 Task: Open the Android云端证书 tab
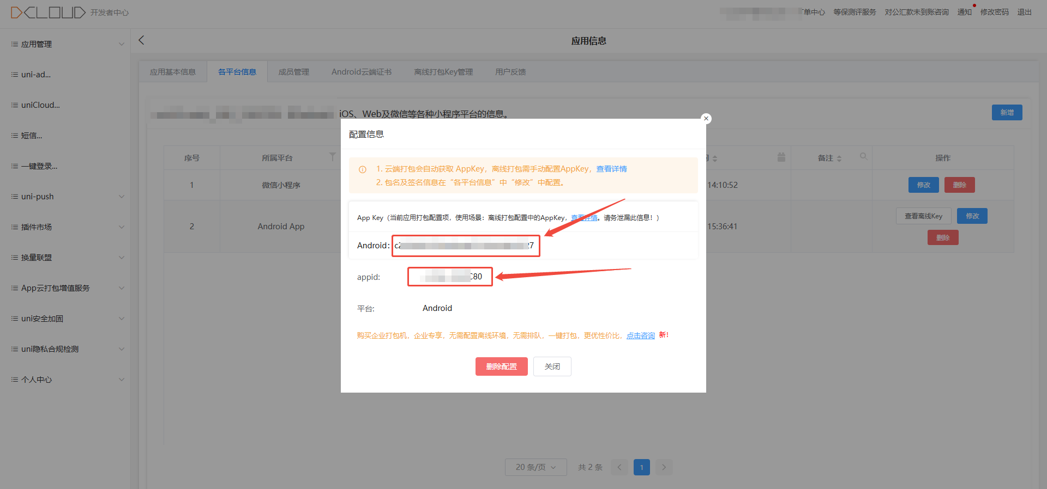361,72
